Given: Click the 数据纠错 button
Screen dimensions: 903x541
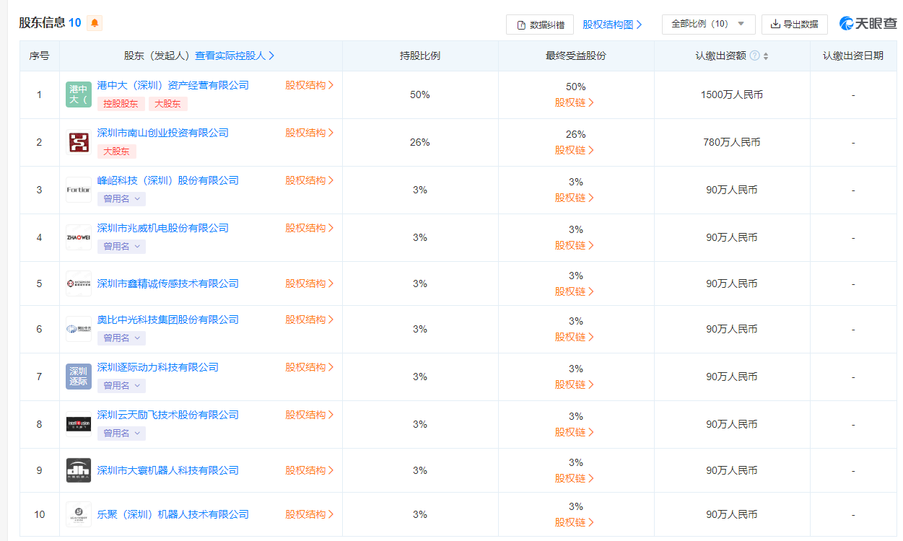Looking at the screenshot, I should tap(540, 25).
